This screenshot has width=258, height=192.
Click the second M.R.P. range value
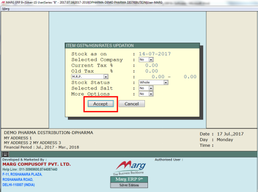(190, 77)
